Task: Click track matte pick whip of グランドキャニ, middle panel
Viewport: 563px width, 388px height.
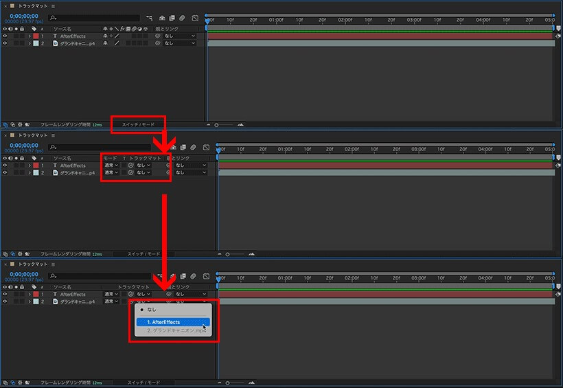Action: click(130, 172)
